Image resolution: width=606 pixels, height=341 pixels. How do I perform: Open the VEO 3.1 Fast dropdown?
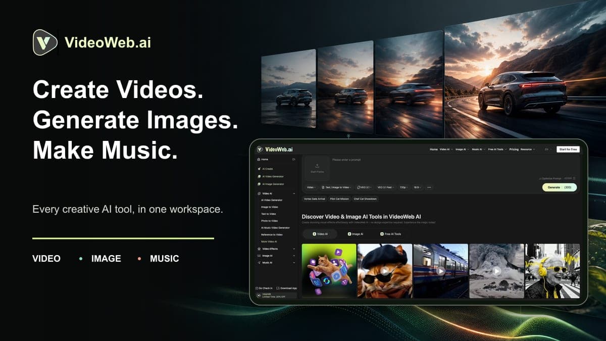coord(385,187)
